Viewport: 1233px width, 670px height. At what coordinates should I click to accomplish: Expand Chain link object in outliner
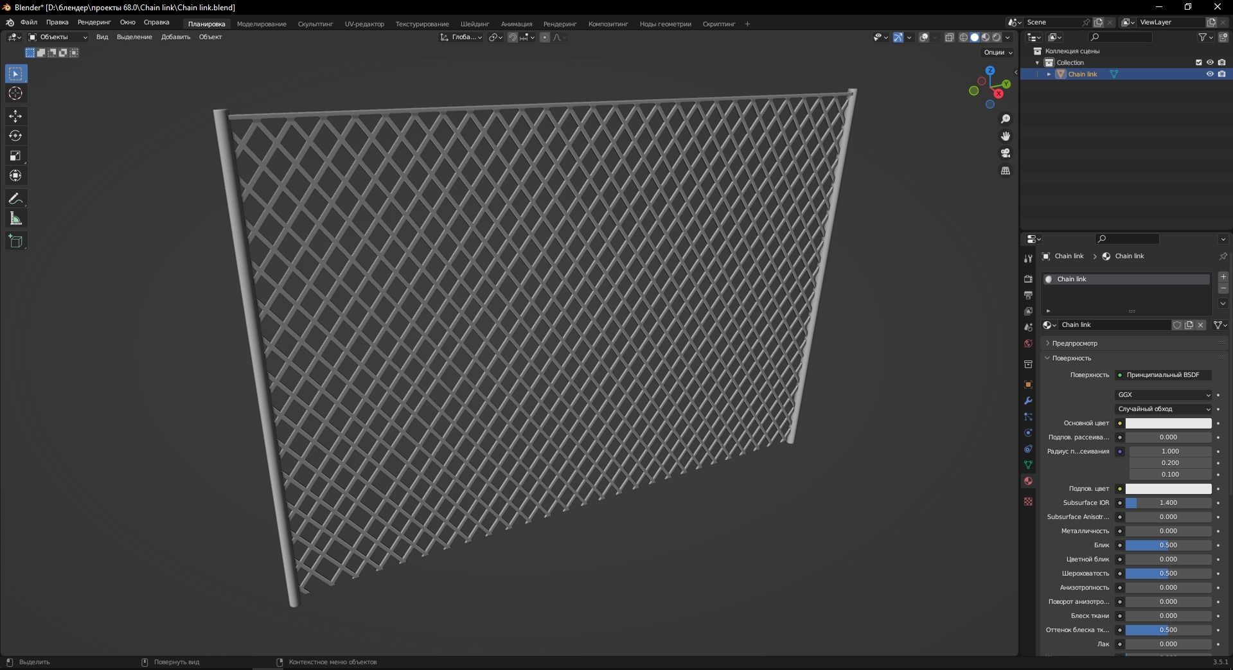coord(1049,75)
